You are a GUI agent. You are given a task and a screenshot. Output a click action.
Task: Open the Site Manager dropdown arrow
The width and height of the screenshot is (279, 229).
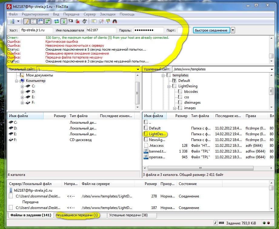click(18, 22)
